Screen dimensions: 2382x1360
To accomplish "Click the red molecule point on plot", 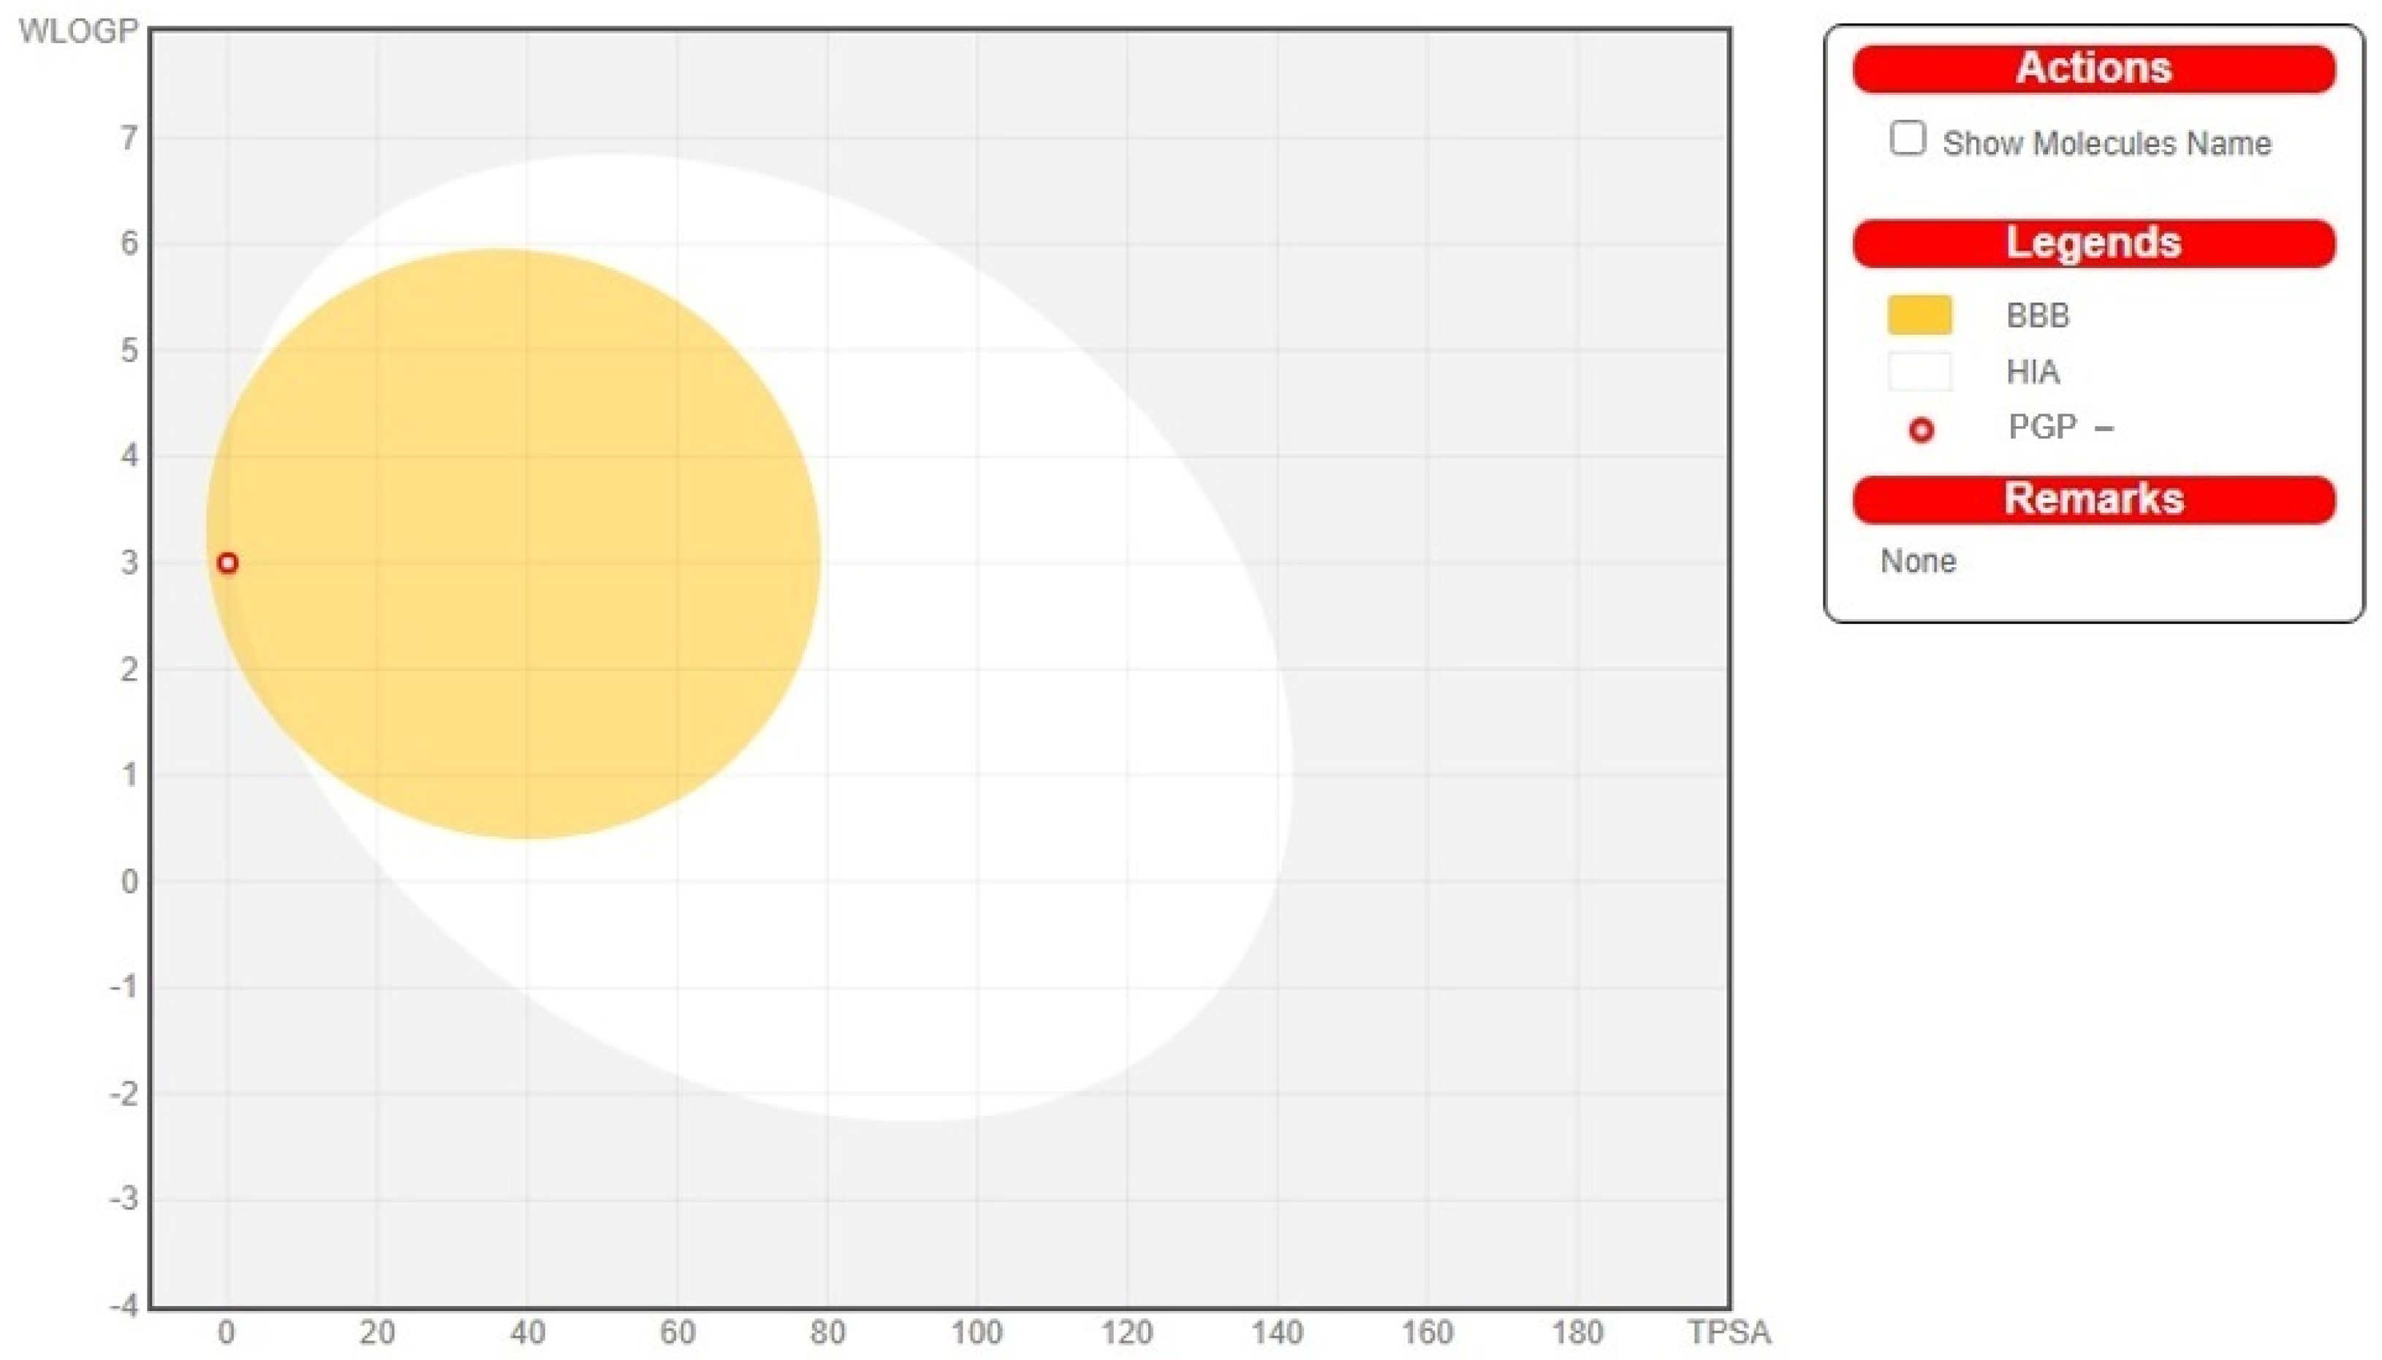I will [x=227, y=562].
